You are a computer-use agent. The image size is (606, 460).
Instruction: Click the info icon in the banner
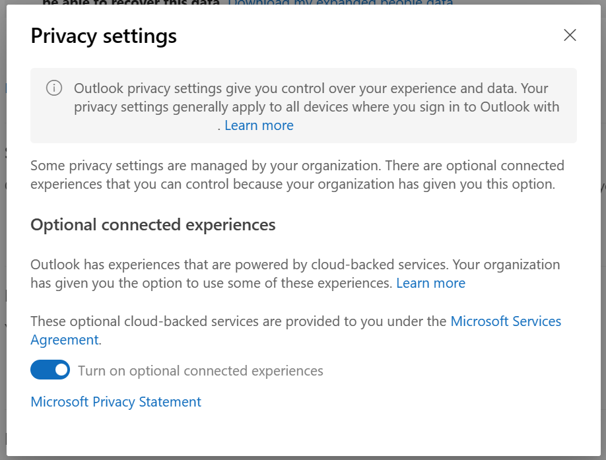54,88
